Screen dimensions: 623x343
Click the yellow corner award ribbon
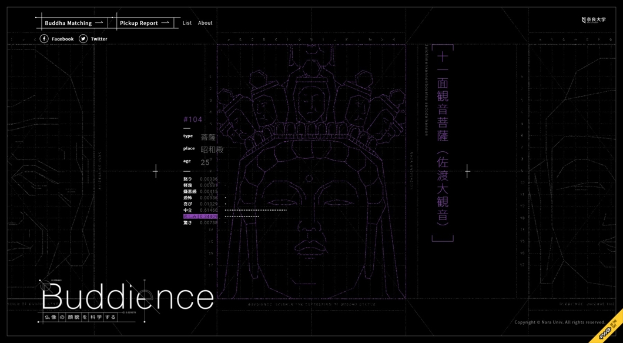[x=608, y=329]
